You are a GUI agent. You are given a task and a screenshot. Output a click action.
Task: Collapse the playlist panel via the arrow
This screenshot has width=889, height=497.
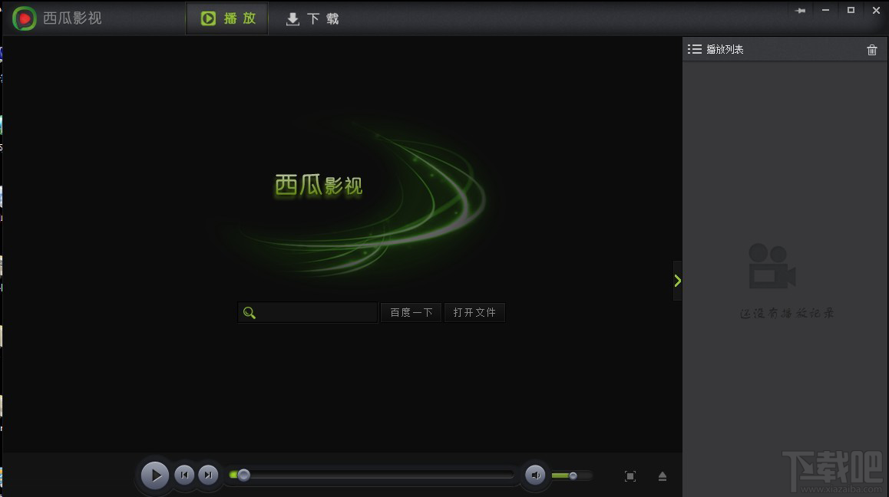pyautogui.click(x=676, y=280)
